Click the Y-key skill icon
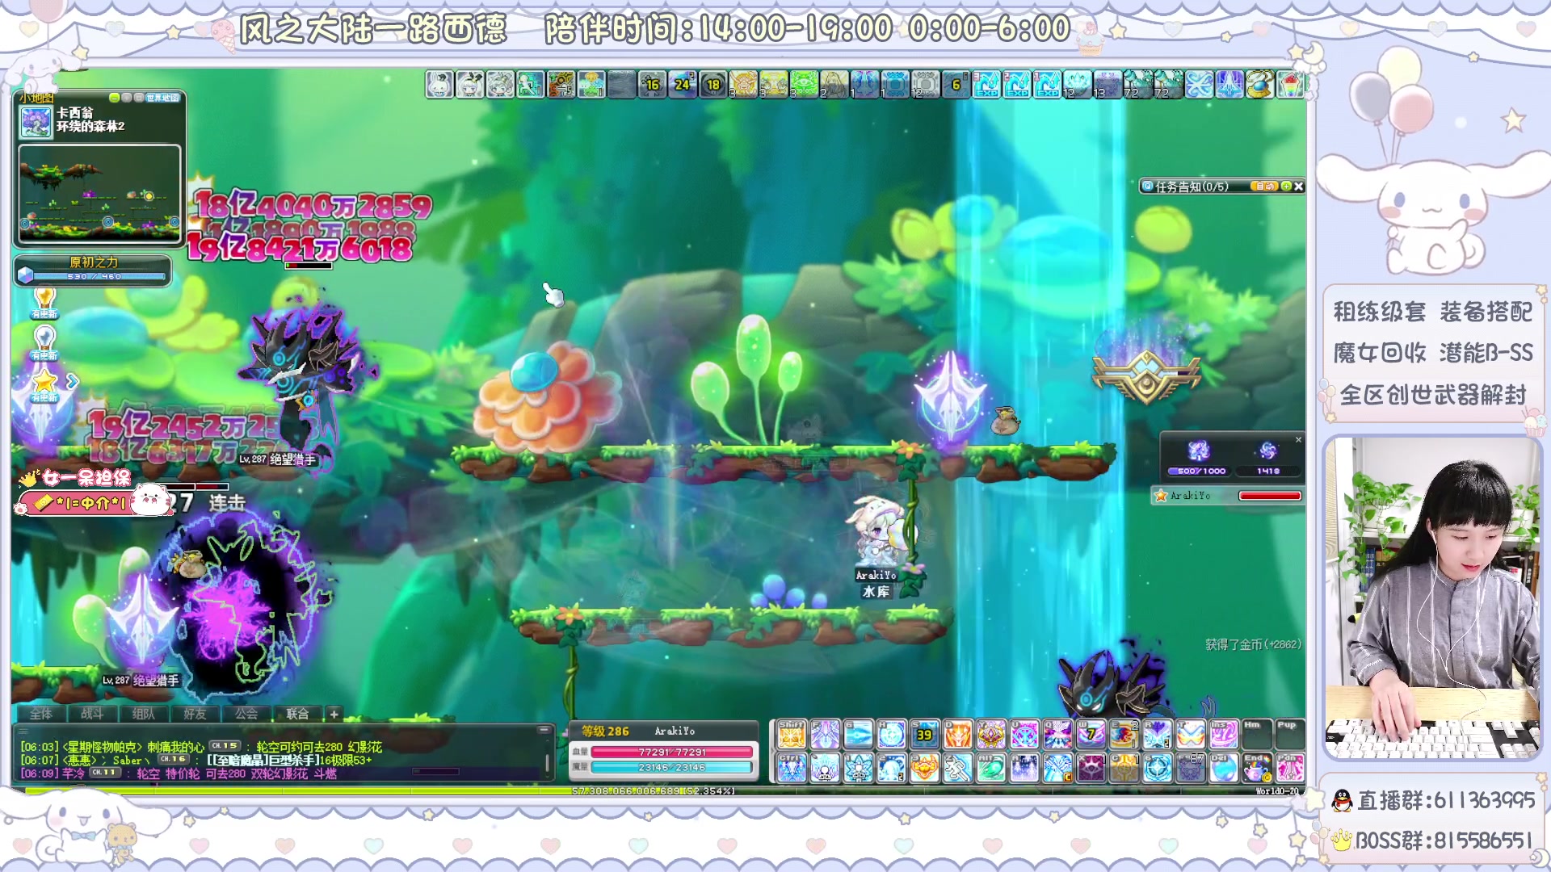The image size is (1551, 872). click(991, 734)
